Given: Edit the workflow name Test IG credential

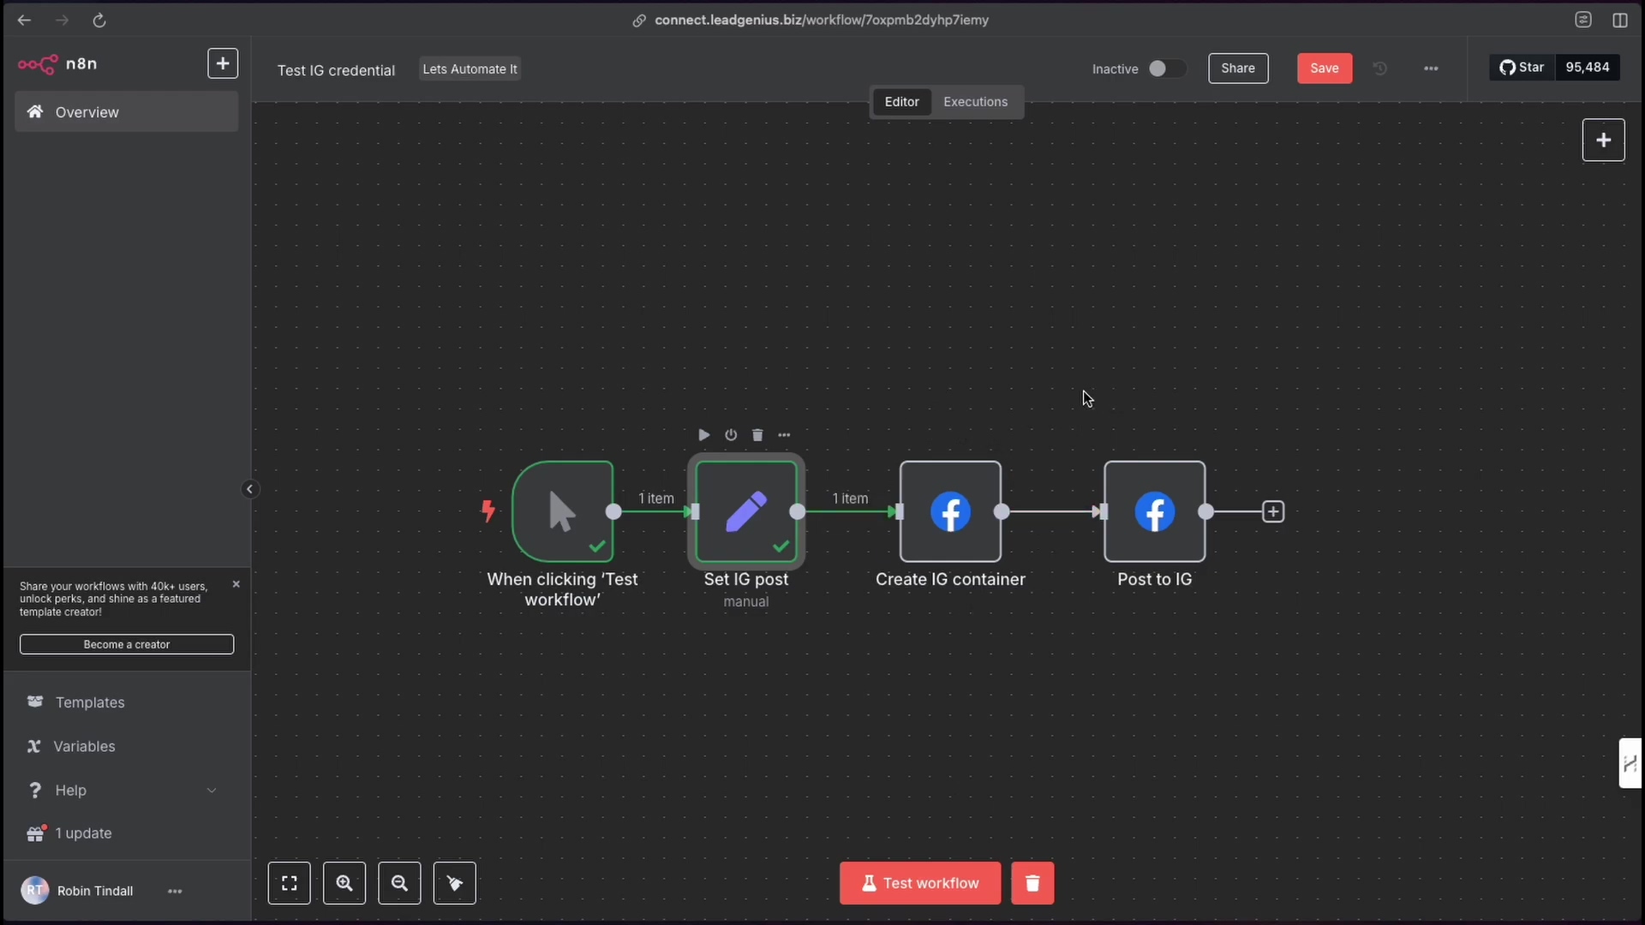Looking at the screenshot, I should (336, 70).
